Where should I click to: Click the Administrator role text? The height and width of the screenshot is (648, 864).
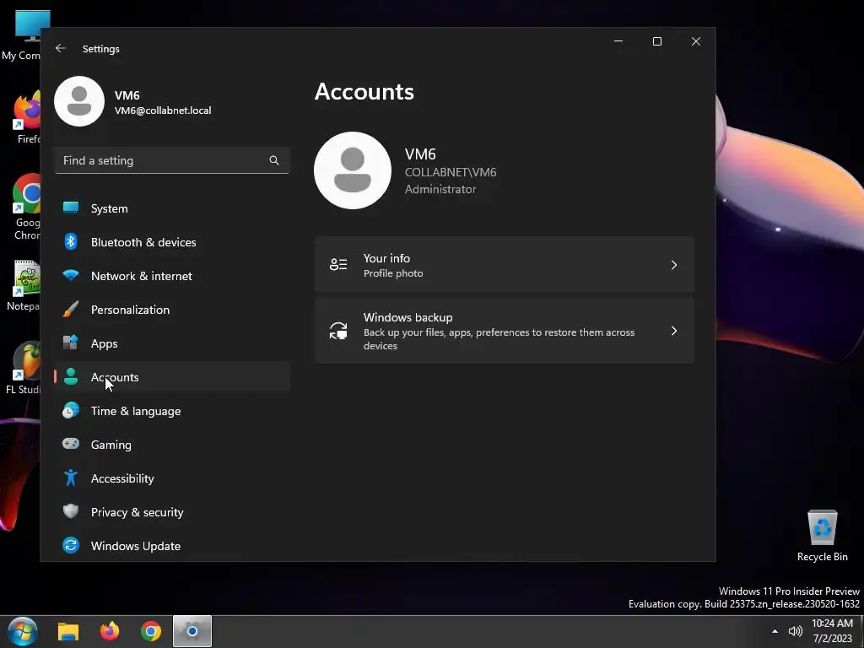pyautogui.click(x=440, y=189)
